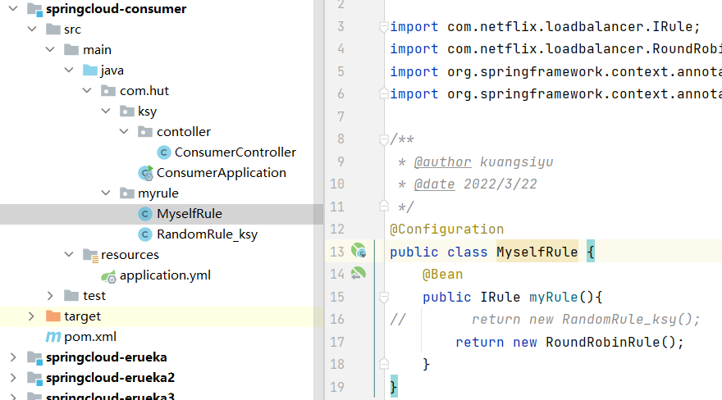
Task: Click the bean gutter icon on line 14
Action: pyautogui.click(x=359, y=273)
